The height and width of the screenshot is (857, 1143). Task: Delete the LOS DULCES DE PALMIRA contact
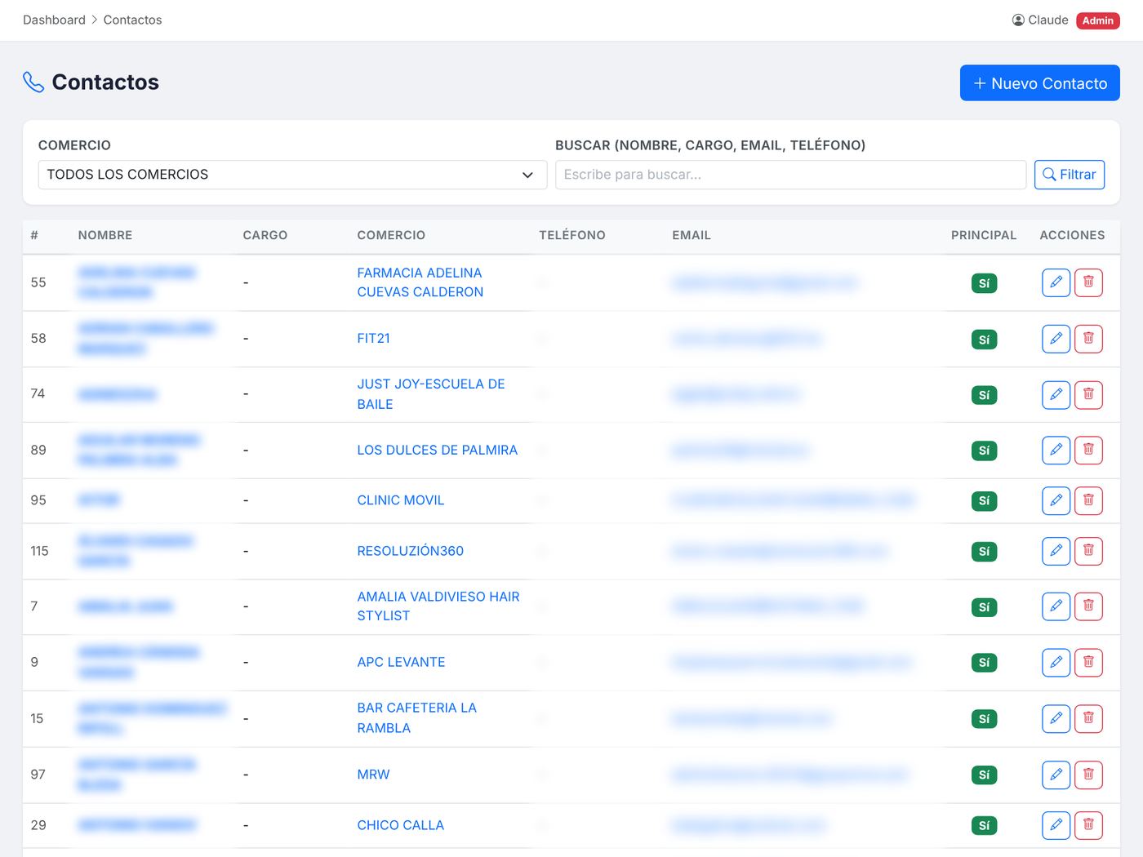[1088, 450]
